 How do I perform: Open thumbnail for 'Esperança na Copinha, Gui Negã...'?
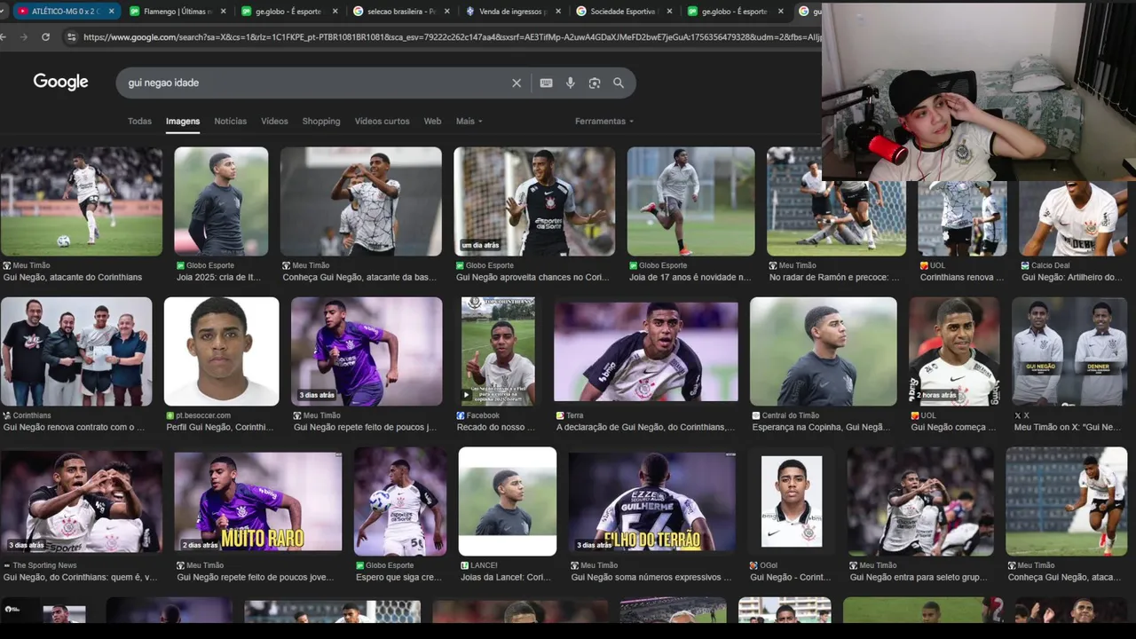click(x=823, y=351)
